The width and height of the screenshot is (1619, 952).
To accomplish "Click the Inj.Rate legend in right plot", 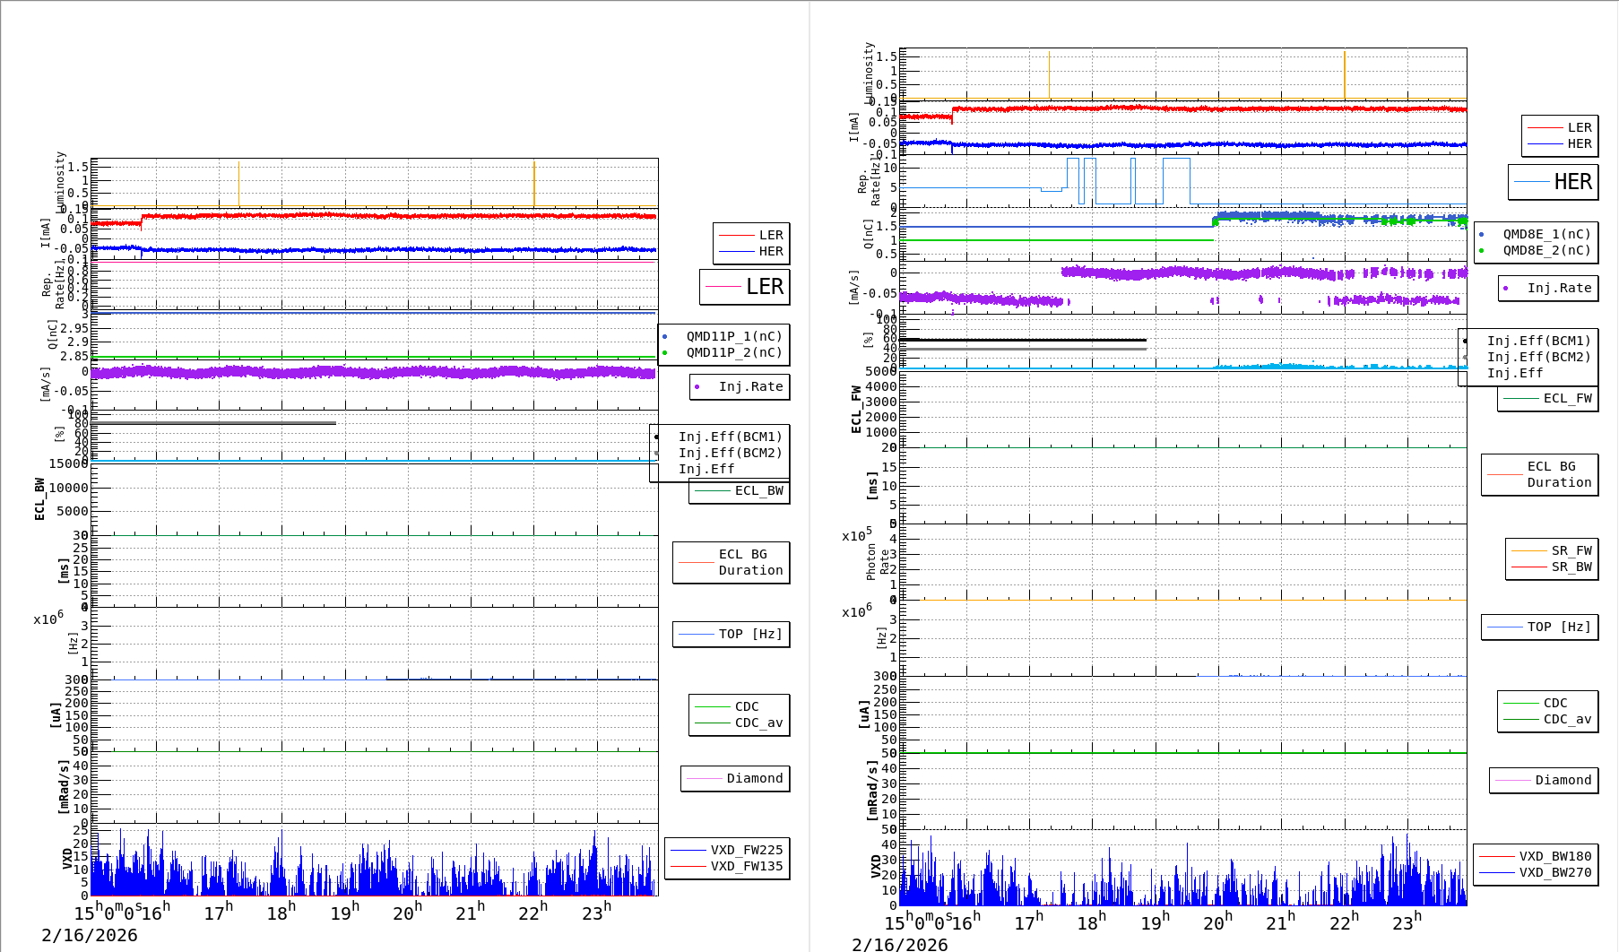I will [1548, 289].
